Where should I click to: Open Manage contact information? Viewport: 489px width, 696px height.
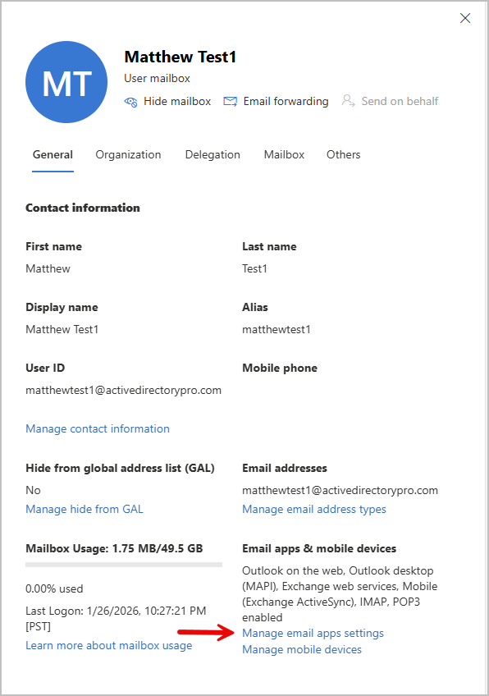(98, 428)
